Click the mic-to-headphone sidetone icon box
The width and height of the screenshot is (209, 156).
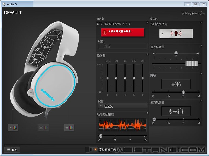point(176,111)
